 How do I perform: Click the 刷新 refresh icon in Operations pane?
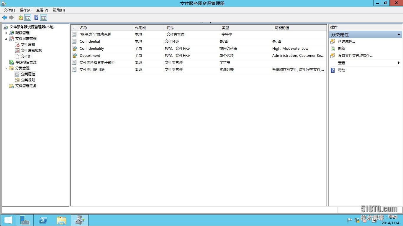point(333,49)
